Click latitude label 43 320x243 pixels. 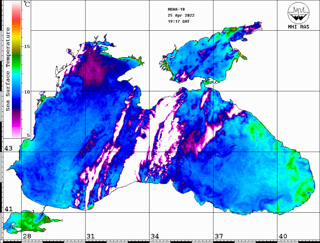point(9,148)
